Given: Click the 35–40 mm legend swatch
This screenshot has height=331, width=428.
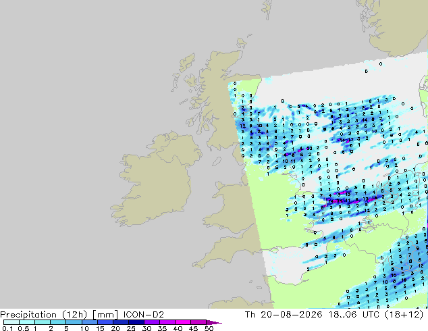Looking at the screenshot, I should (x=167, y=322).
